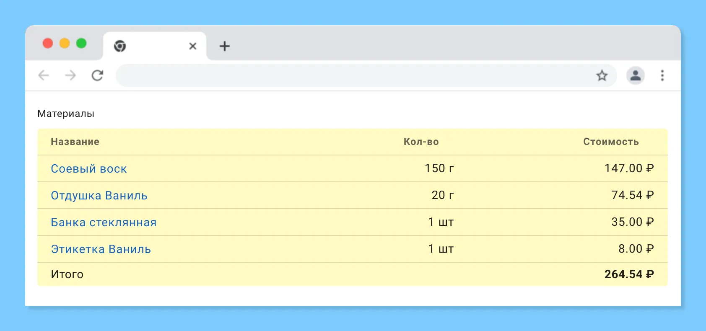Viewport: 706px width, 331px height.
Task: Click the 264.54 ₽ total value
Action: point(629,274)
